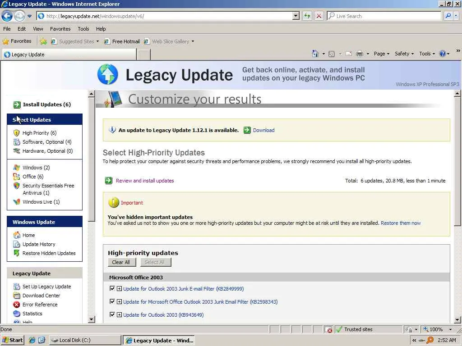Image resolution: width=462 pixels, height=346 pixels.
Task: Click the blue Help question mark icon
Action: (x=442, y=54)
